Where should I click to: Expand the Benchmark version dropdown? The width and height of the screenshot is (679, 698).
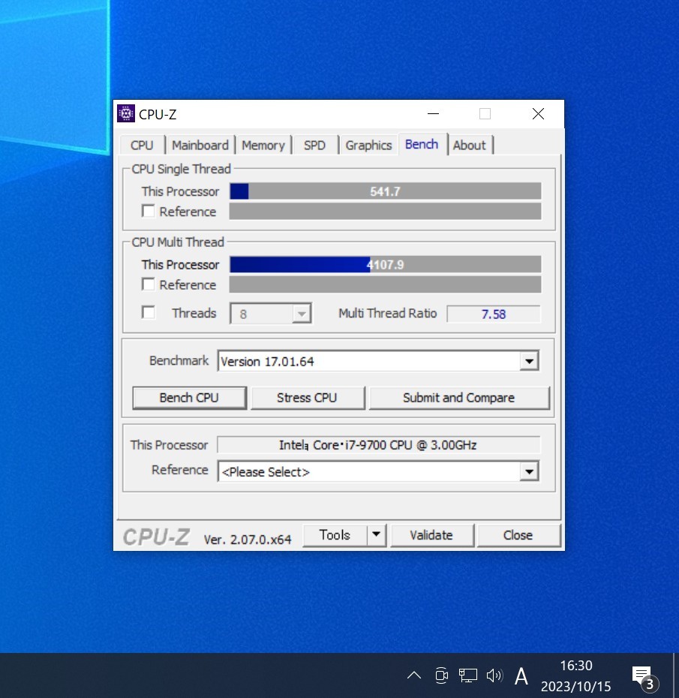pos(529,361)
